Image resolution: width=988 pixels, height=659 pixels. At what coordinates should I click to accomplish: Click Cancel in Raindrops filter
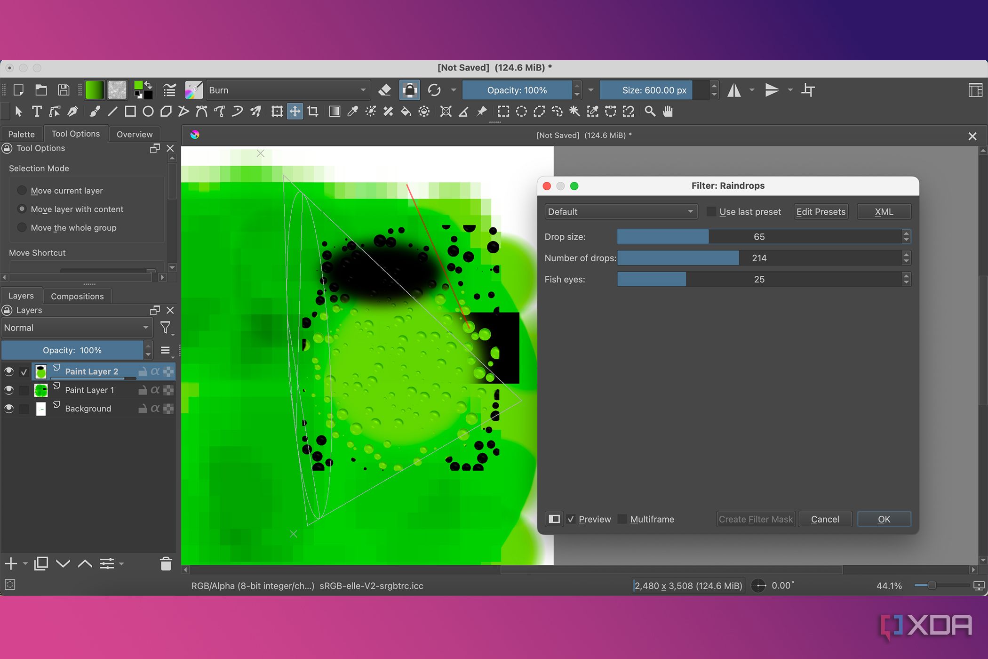tap(825, 519)
